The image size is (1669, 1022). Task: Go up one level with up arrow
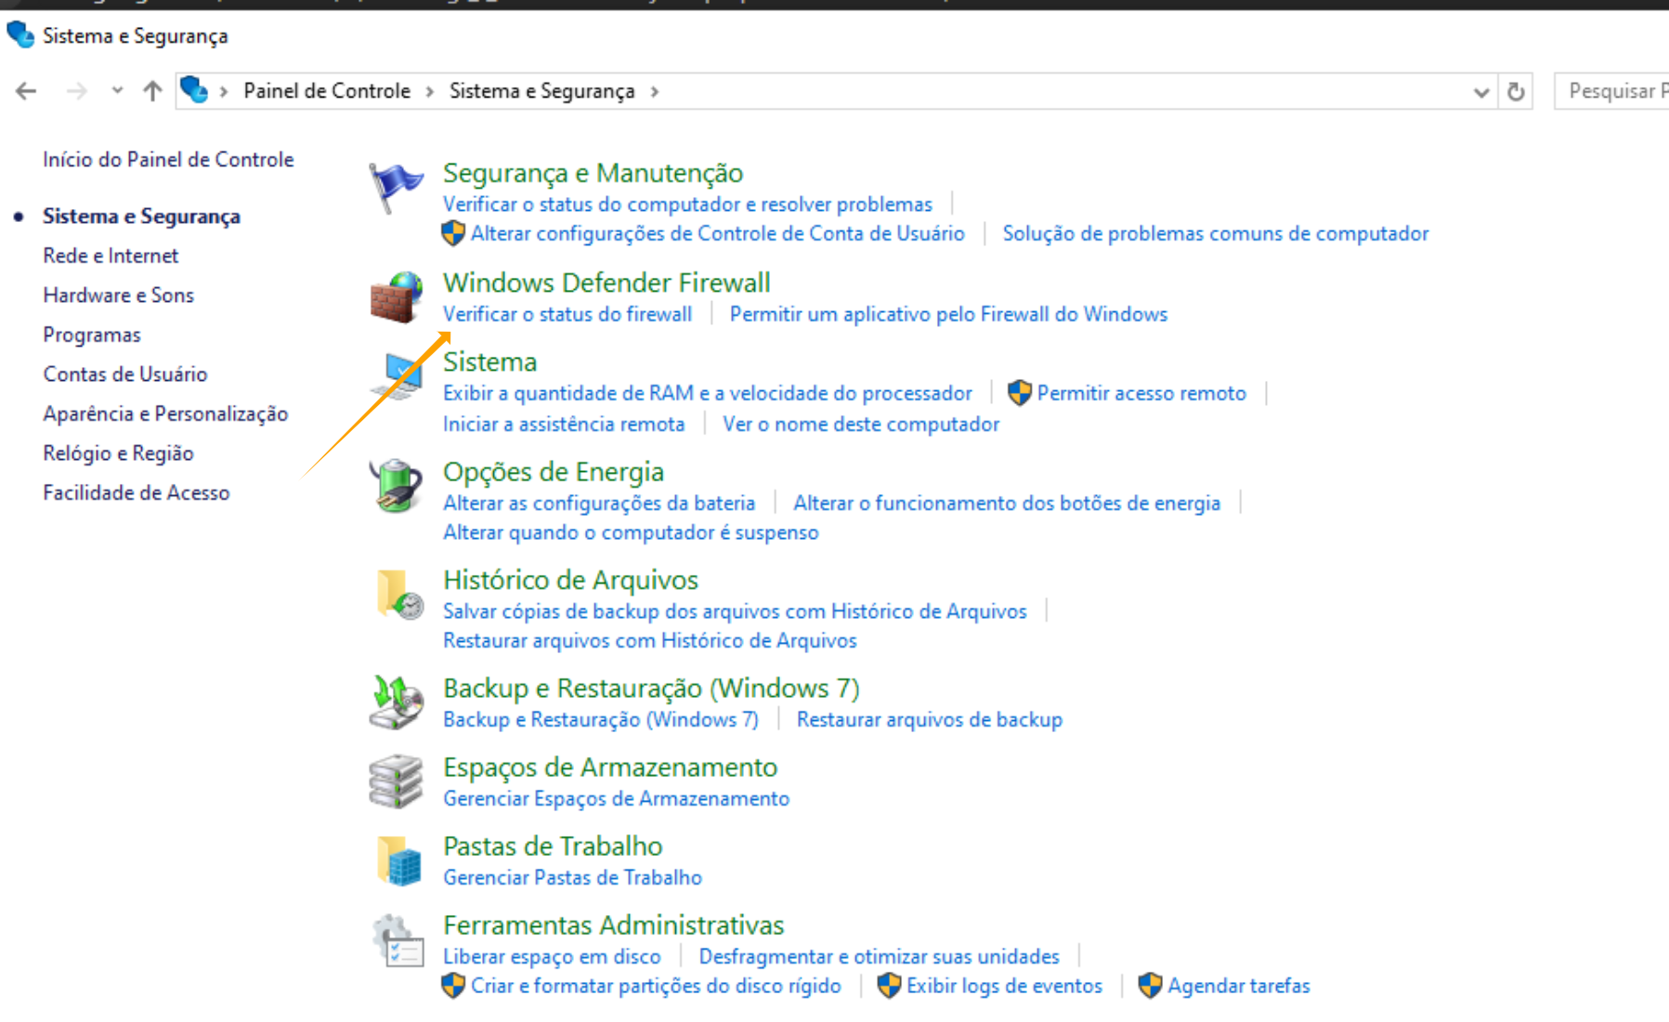152,91
